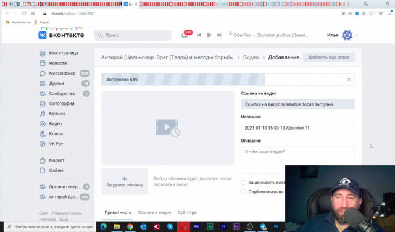The width and height of the screenshot is (395, 232).
Task: Open the blue shield privacy icon
Action: click(357, 14)
